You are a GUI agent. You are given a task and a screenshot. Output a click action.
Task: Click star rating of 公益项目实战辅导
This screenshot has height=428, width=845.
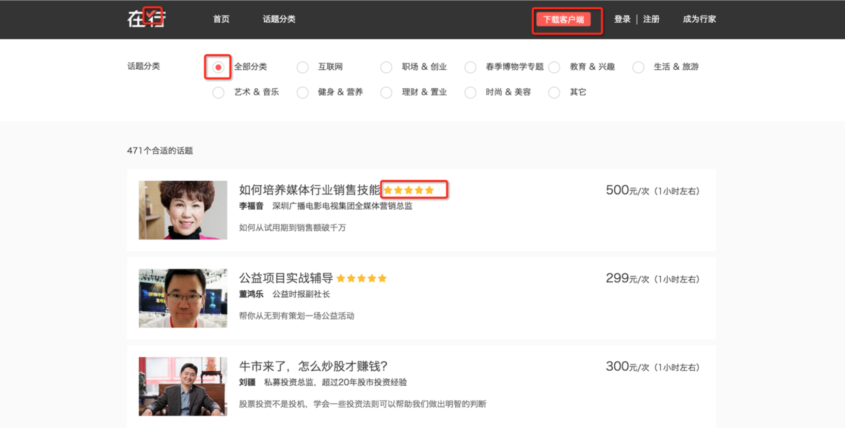click(361, 278)
